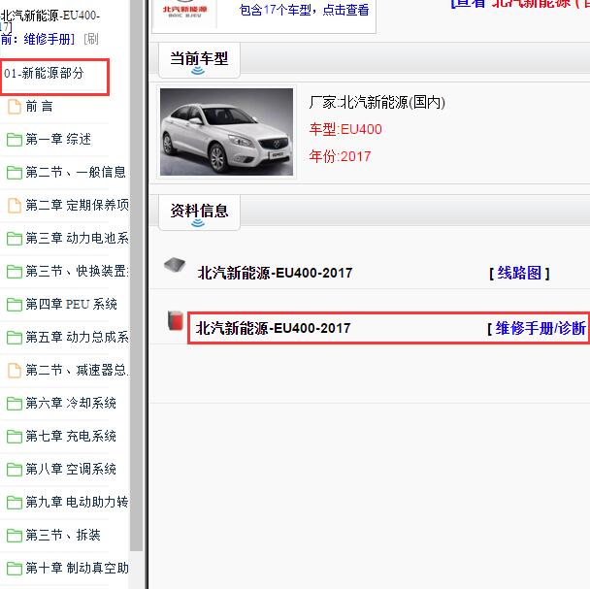
Task: Click folder icon for 第七章 充电系统
Action: pyautogui.click(x=14, y=437)
